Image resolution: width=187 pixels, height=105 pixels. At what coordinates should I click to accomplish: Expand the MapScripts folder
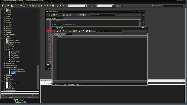[x=5, y=64]
